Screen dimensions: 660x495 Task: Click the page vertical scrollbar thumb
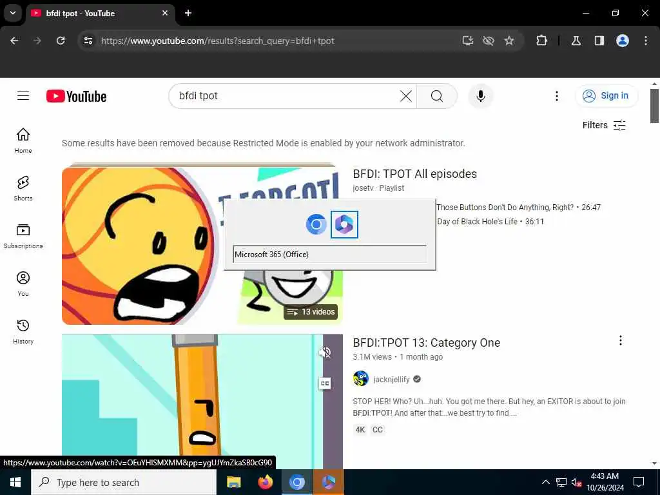(x=654, y=106)
